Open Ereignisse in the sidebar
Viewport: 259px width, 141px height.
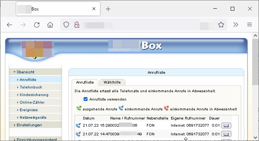pyautogui.click(x=28, y=110)
